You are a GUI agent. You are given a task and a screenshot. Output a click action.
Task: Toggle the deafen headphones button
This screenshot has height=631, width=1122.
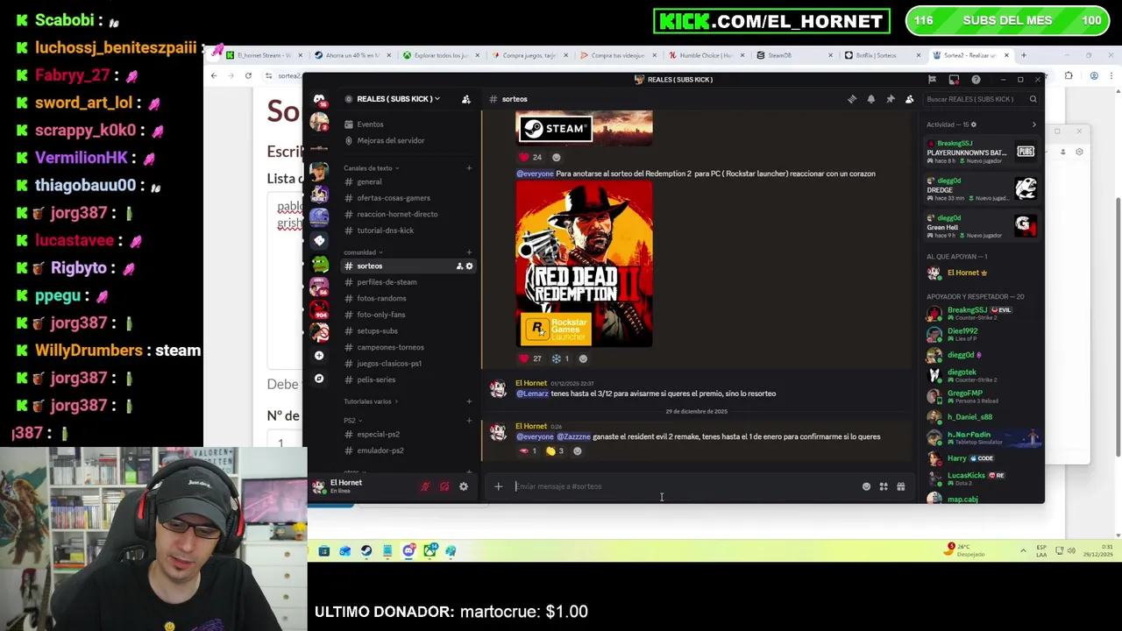click(444, 486)
